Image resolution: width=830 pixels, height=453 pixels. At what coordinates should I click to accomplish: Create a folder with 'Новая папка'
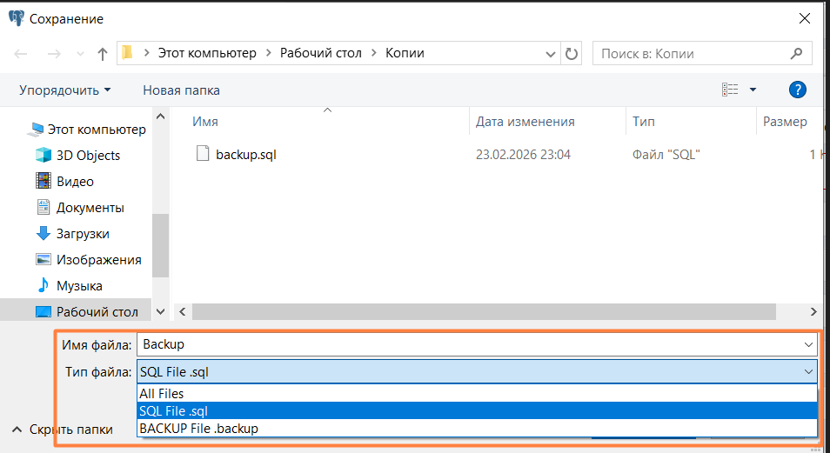(x=181, y=90)
